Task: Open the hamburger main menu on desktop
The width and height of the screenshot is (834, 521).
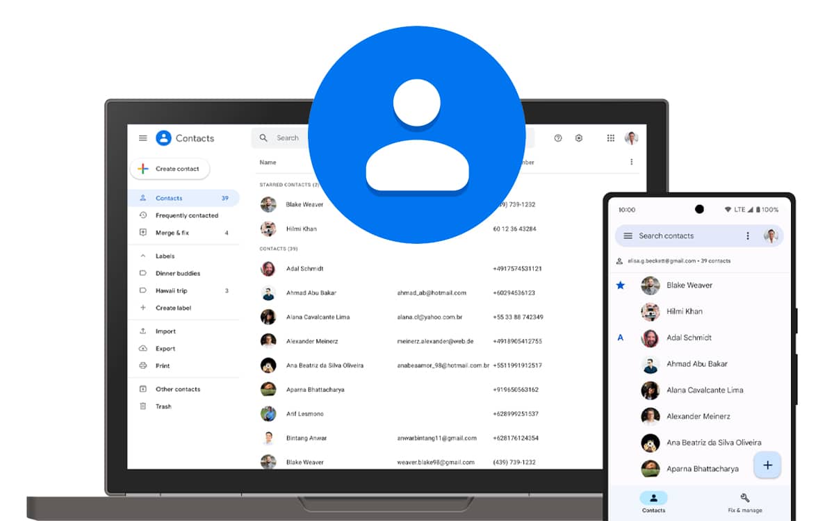Action: coord(142,138)
